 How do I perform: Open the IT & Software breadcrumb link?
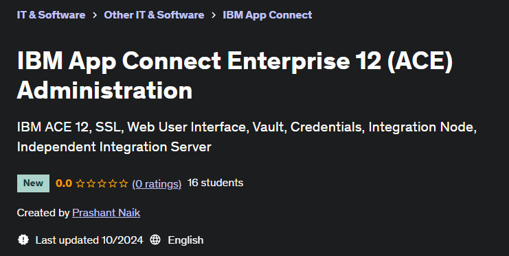click(x=51, y=15)
